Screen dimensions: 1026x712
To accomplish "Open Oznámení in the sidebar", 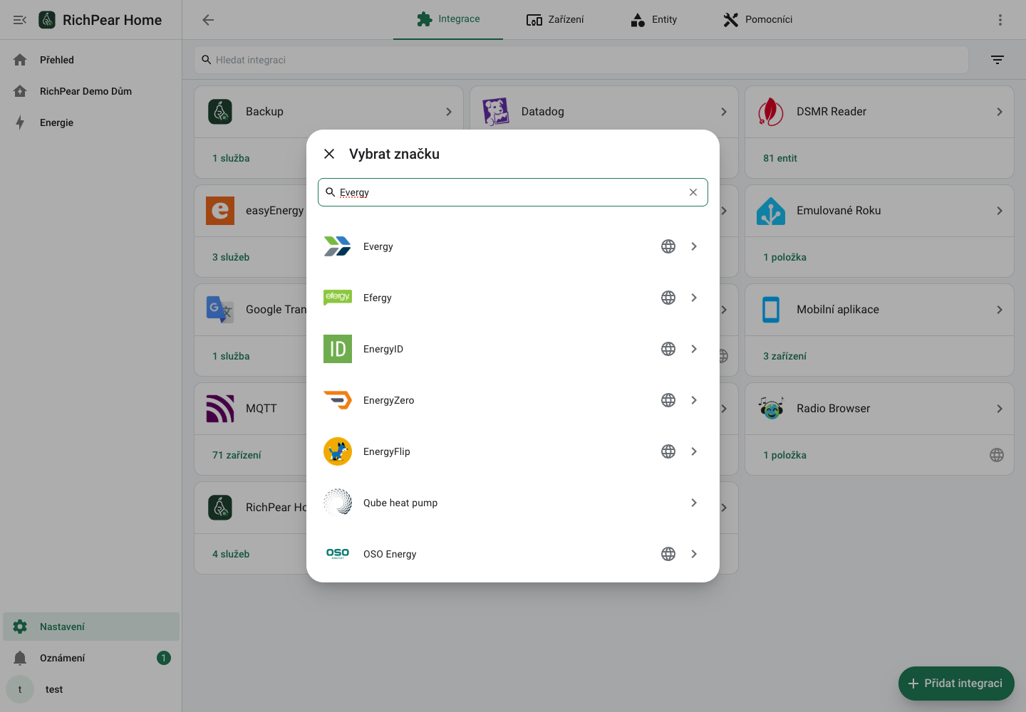I will [91, 658].
